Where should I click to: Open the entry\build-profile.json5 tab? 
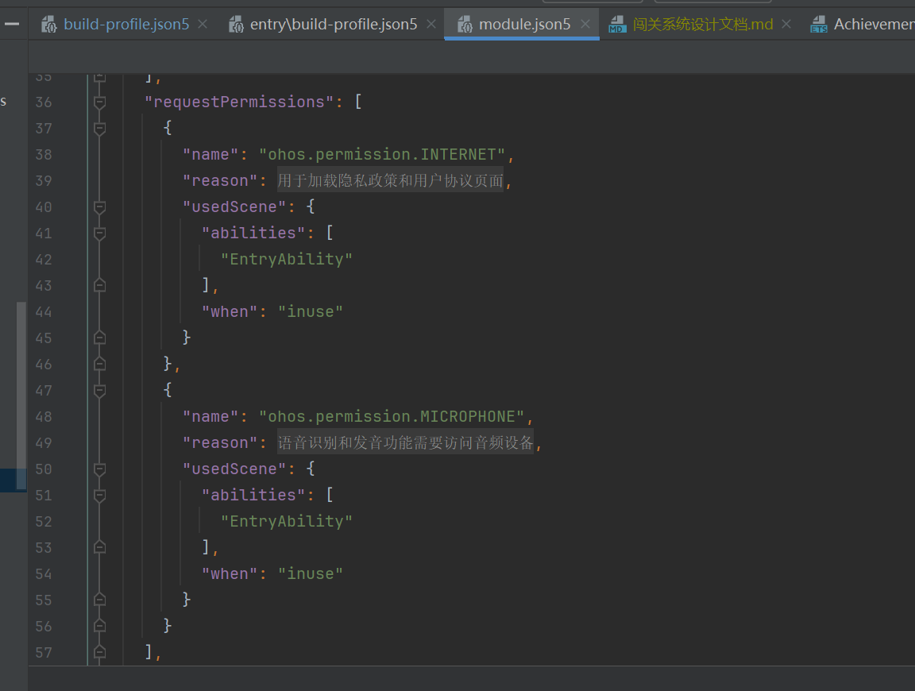(x=334, y=24)
